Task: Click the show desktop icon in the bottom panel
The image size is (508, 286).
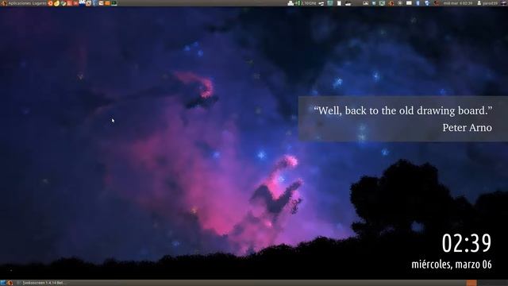Action: (x=3, y=283)
